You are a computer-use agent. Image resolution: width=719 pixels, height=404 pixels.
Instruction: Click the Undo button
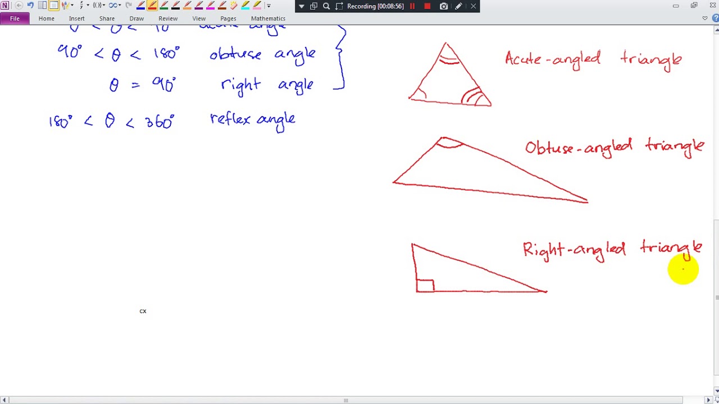(30, 6)
